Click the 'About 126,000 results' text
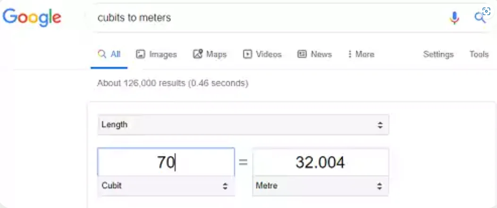 (x=172, y=83)
